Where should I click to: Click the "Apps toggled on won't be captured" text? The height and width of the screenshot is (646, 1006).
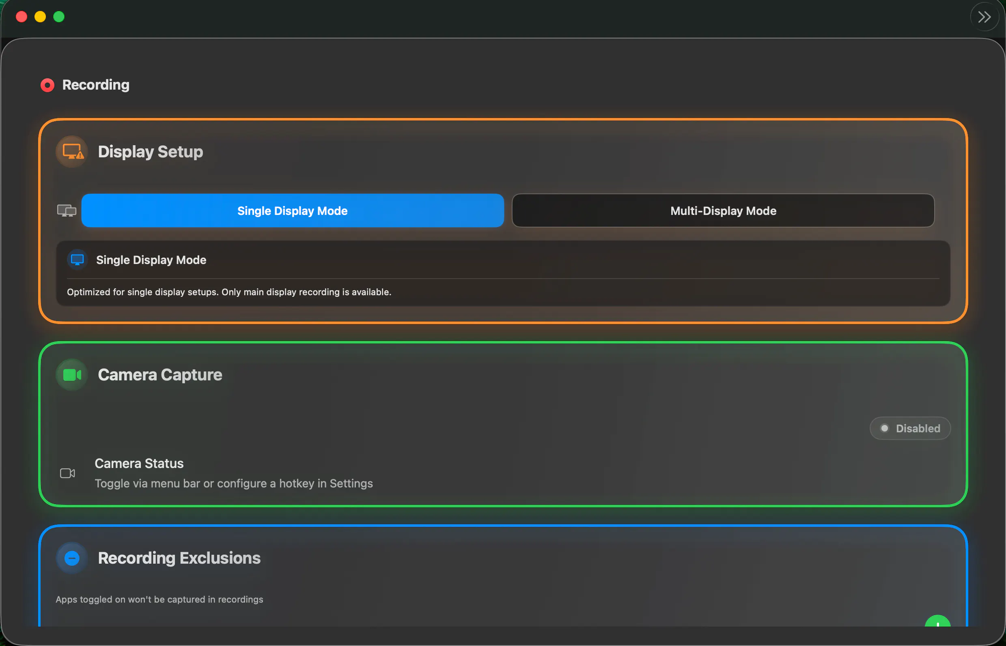click(159, 599)
